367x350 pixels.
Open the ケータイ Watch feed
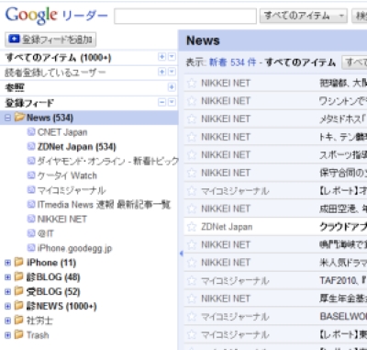tap(67, 175)
